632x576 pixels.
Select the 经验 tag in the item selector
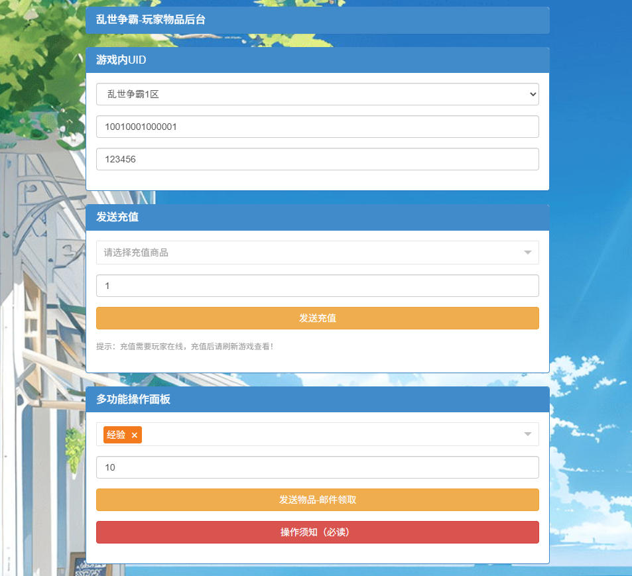point(116,435)
